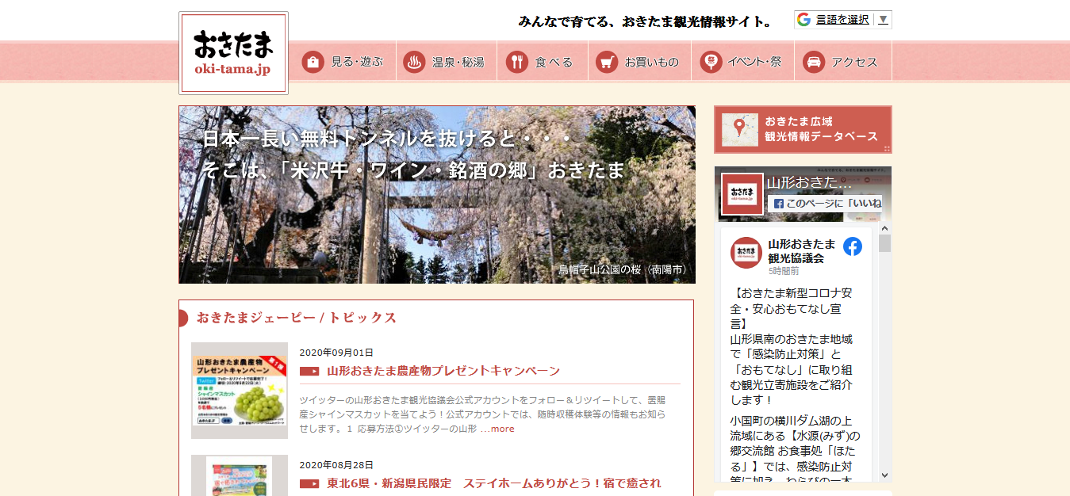
Task: Click the おきたま oki-tama.jp site logo
Action: pos(233,53)
